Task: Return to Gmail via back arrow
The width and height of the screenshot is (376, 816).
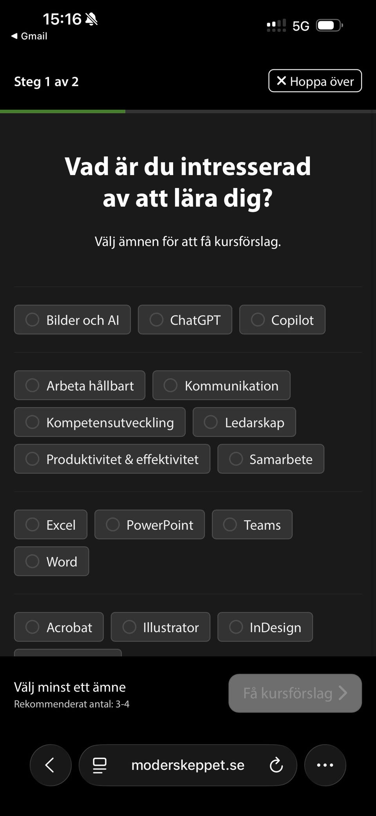Action: click(29, 36)
